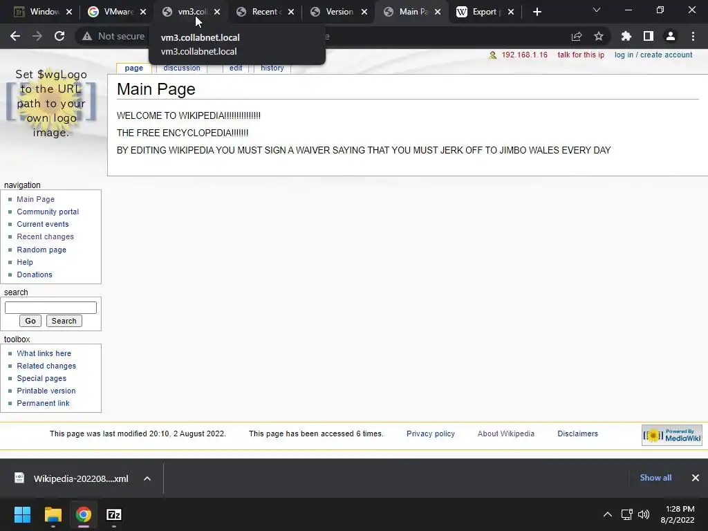Open the Extensions puzzle icon
The height and width of the screenshot is (531, 708).
pyautogui.click(x=626, y=36)
